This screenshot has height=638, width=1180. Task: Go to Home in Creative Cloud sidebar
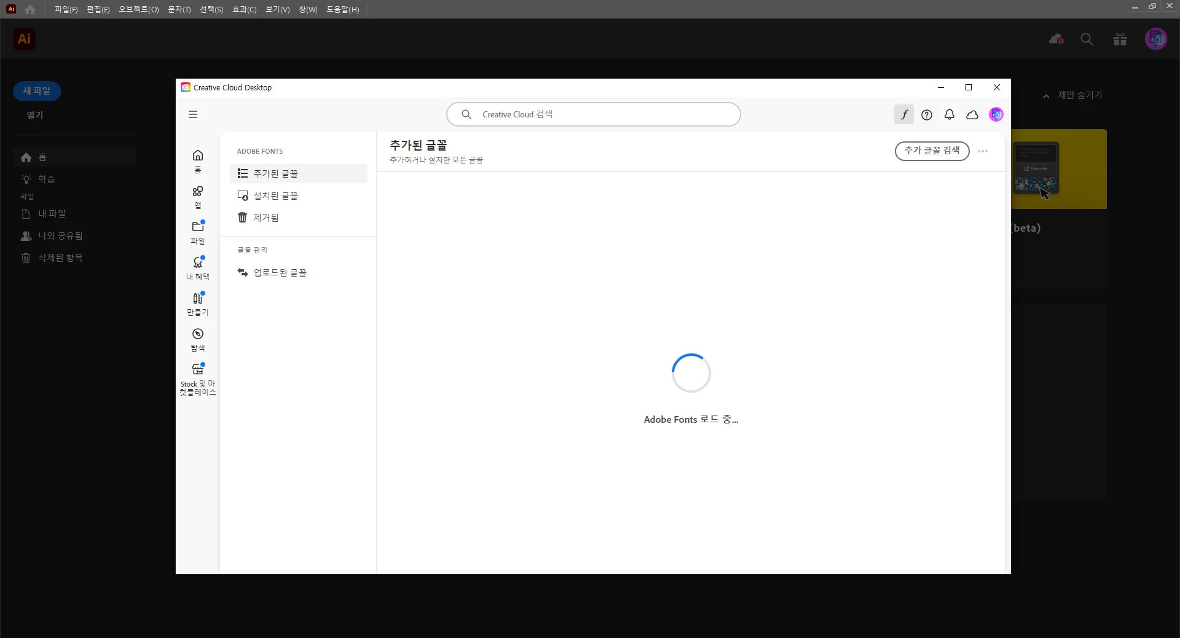[198, 161]
